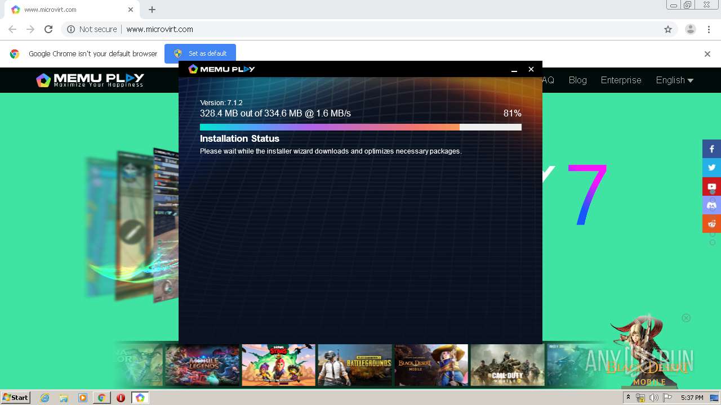
Task: Open Windows Media Player from taskbar
Action: pyautogui.click(x=83, y=398)
